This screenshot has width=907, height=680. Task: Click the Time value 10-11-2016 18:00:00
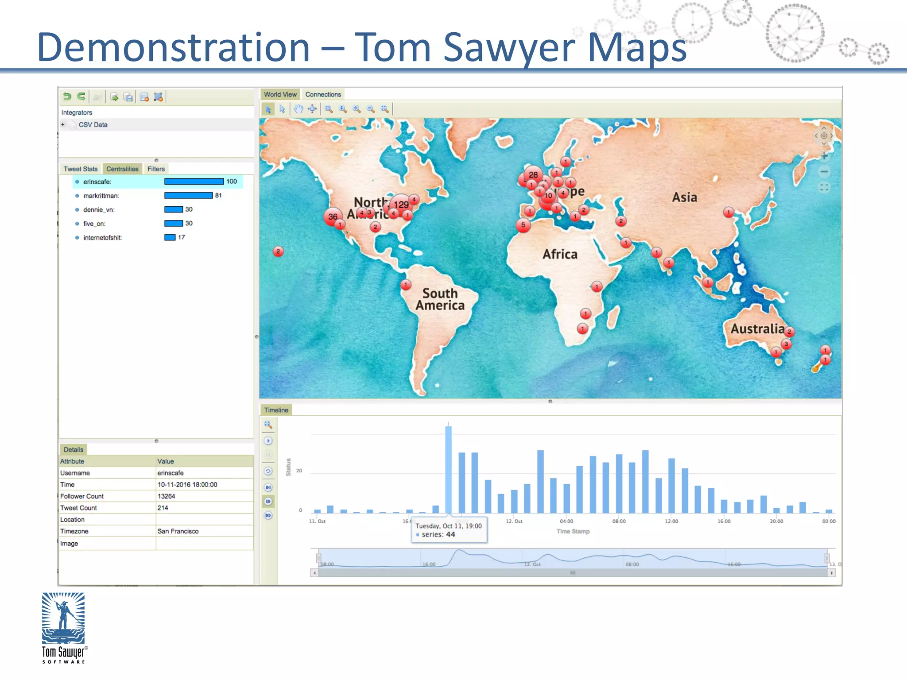point(205,485)
